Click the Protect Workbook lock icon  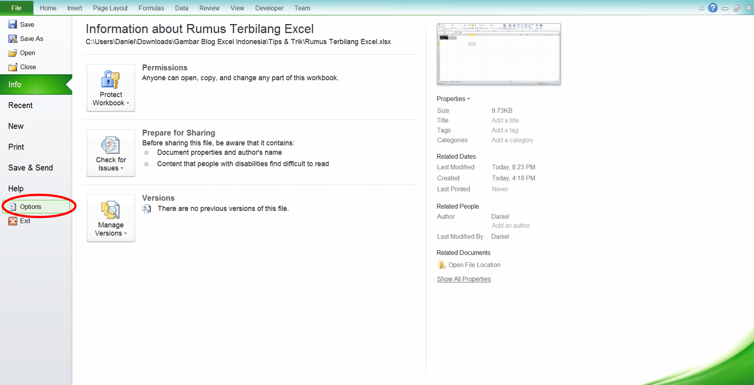click(110, 79)
